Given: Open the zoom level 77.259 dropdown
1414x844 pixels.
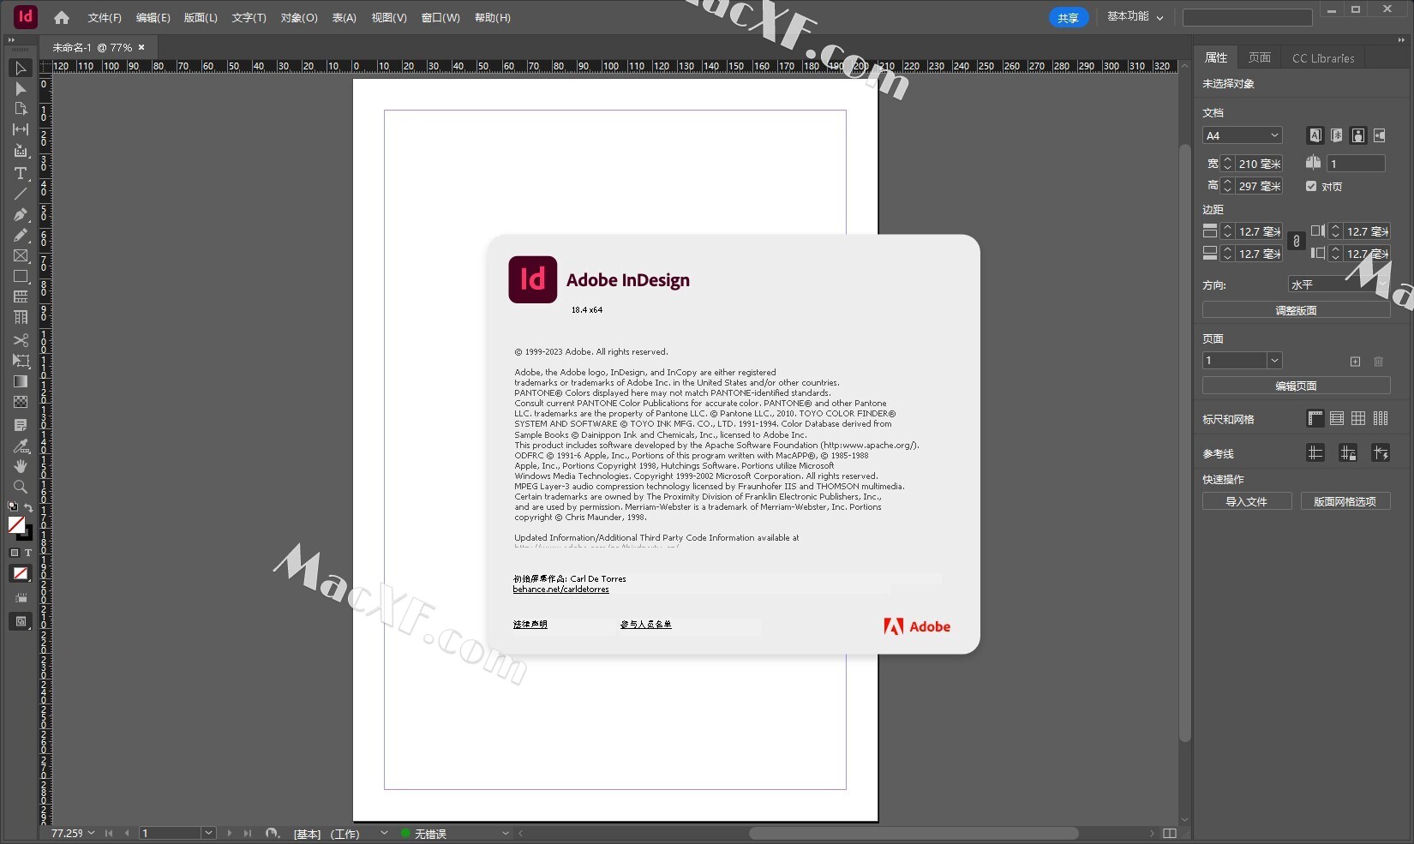Looking at the screenshot, I should pyautogui.click(x=91, y=833).
